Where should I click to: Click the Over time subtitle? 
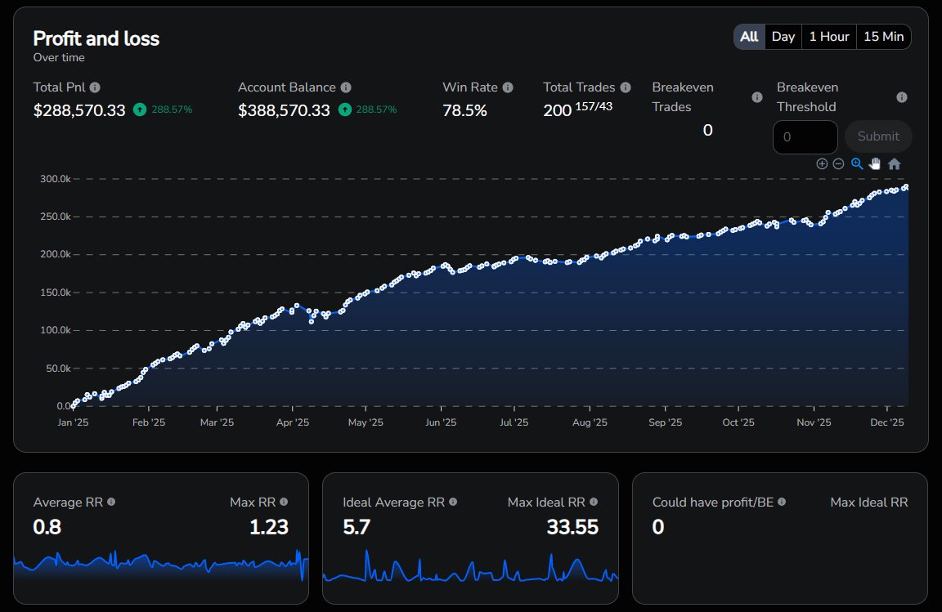pos(59,58)
